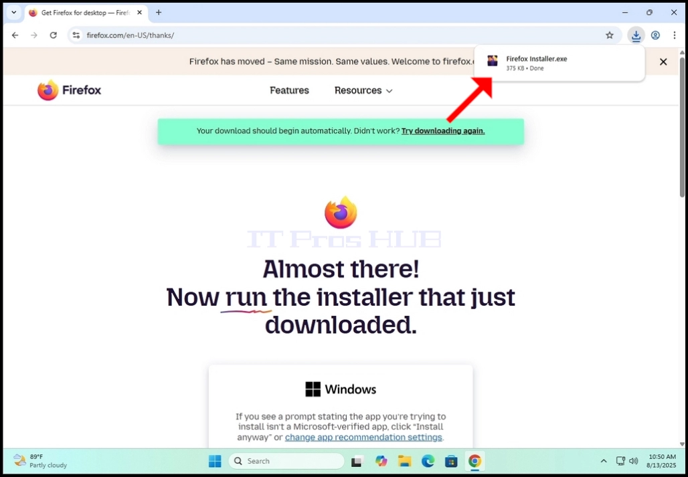Screen dimensions: 688x477
Task: Show hidden system tray icons
Action: click(x=604, y=461)
